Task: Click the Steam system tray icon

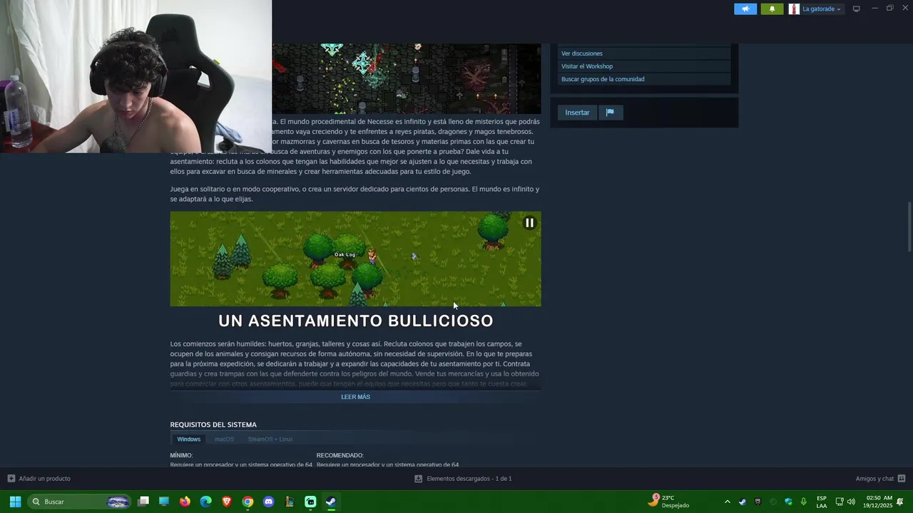Action: [x=743, y=502]
